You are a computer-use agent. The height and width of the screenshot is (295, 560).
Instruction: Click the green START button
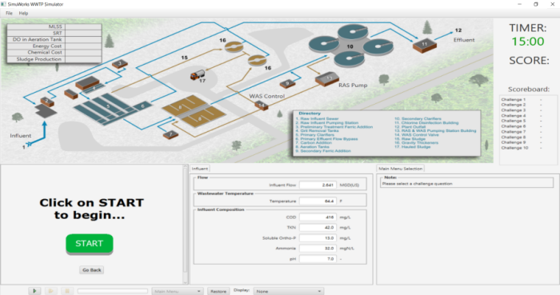90,243
